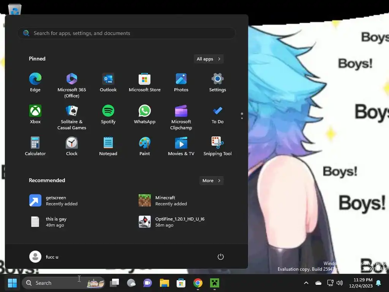Open the clock and date 11:29 PM
The image size is (389, 292).
pyautogui.click(x=361, y=283)
